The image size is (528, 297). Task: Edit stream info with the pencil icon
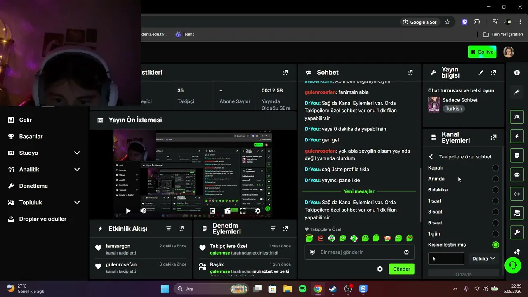click(481, 72)
